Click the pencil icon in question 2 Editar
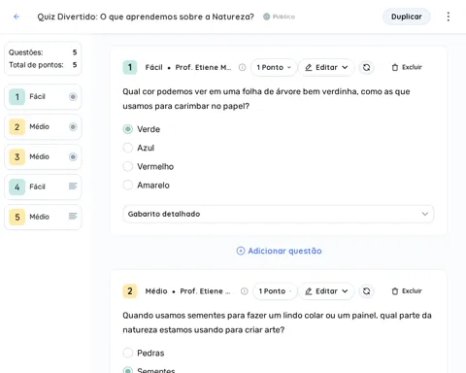The height and width of the screenshot is (373, 466). [x=309, y=291]
